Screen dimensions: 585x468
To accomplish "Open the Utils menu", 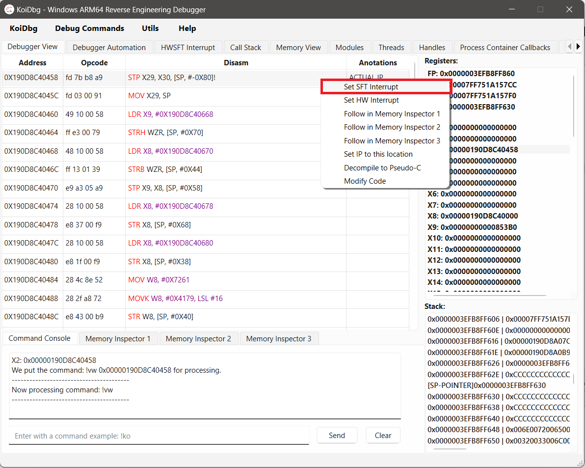I will point(150,28).
